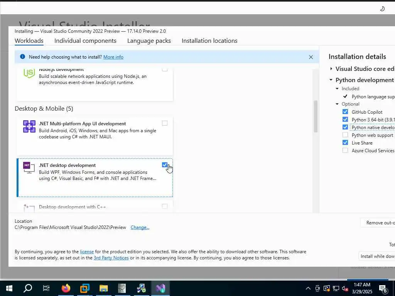This screenshot has width=395, height=296.
Task: Click the Installation details heading
Action: pyautogui.click(x=357, y=57)
